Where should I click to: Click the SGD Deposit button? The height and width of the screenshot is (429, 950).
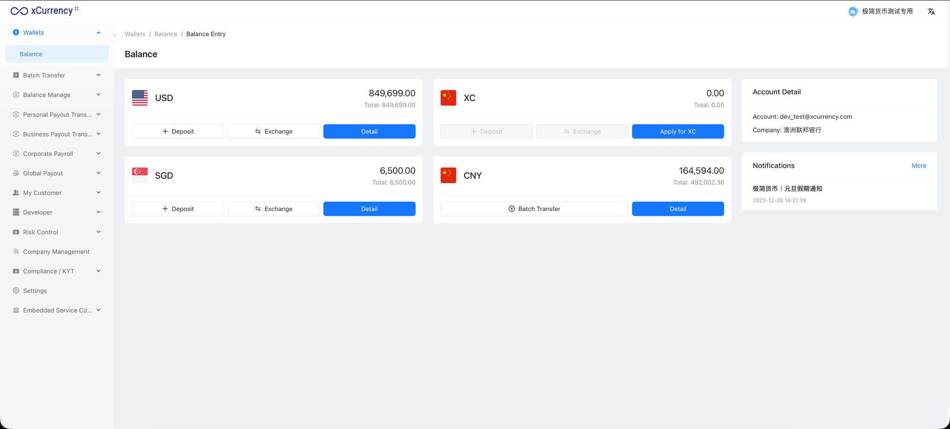point(178,209)
